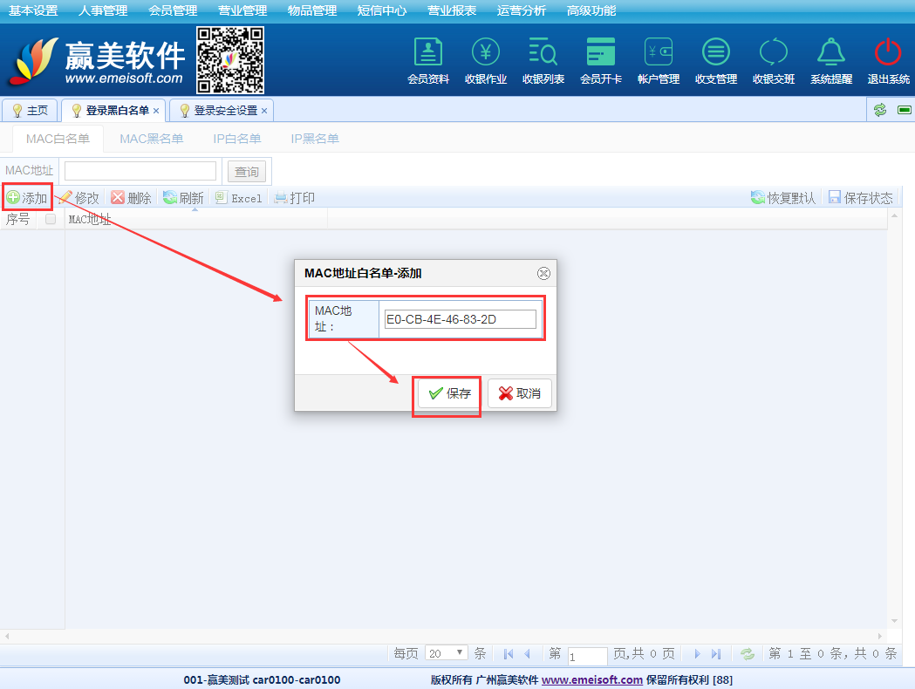
Task: Switch to the IP白名单 tab
Action: click(x=237, y=139)
